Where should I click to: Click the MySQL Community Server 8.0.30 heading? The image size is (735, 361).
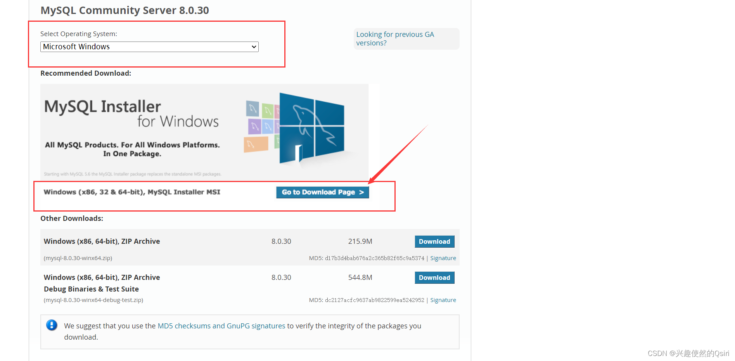[125, 10]
